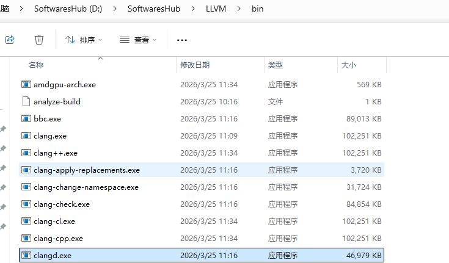
Task: Click size 46,979 KB of clangd.exe
Action: tap(364, 256)
